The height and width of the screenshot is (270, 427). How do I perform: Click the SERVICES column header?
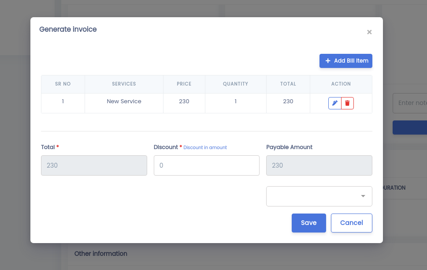click(x=124, y=84)
